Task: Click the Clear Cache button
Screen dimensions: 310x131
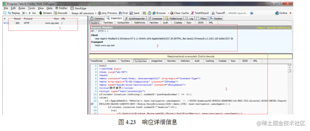Action: coord(179,13)
